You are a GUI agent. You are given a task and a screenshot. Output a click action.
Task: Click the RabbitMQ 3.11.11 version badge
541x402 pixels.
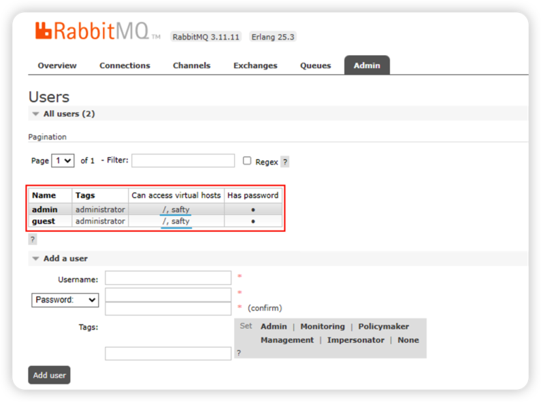(206, 37)
